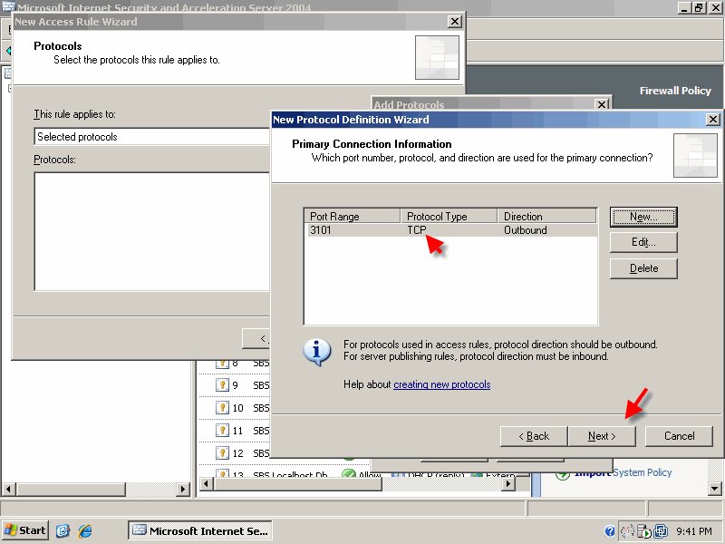725x544 pixels.
Task: Click Next in Protocol Definition Wizard
Action: point(602,436)
